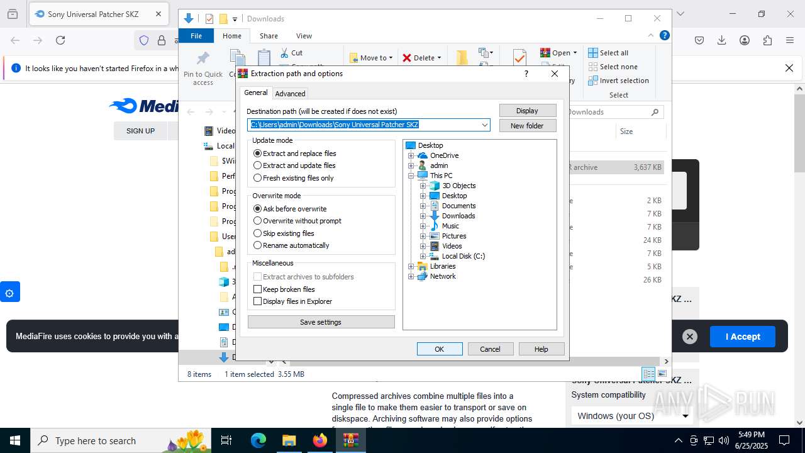This screenshot has width=805, height=453.
Task: Click Invert selection in ribbon
Action: pyautogui.click(x=618, y=81)
